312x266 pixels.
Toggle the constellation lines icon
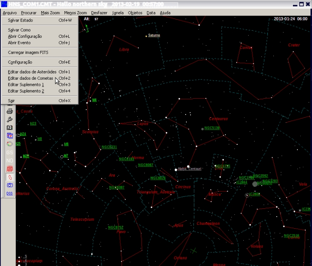tap(10, 177)
